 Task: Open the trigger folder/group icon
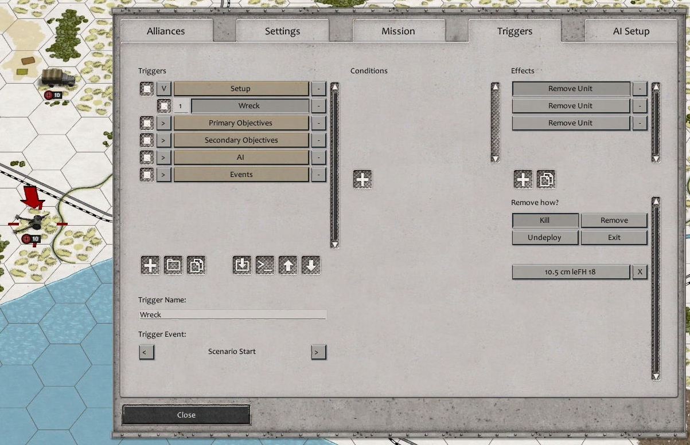point(173,265)
